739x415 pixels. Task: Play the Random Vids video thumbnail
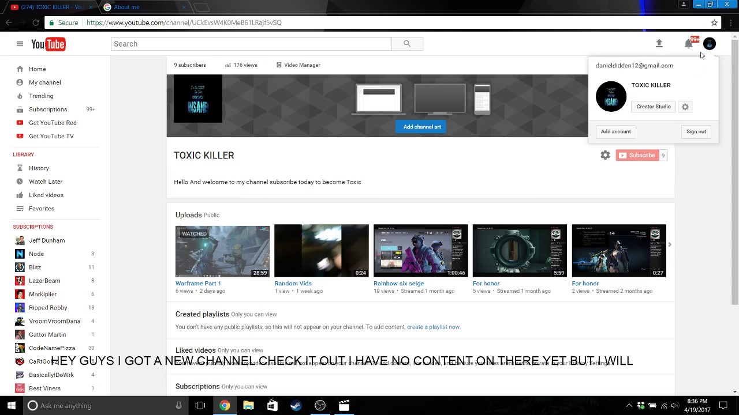[x=322, y=251]
